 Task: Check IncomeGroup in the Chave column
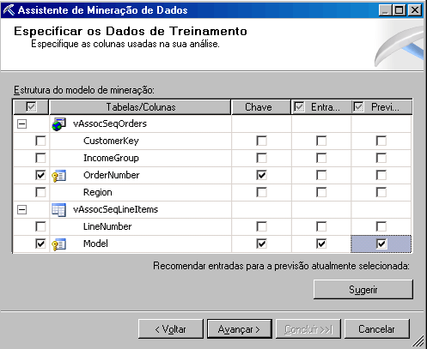click(x=261, y=158)
